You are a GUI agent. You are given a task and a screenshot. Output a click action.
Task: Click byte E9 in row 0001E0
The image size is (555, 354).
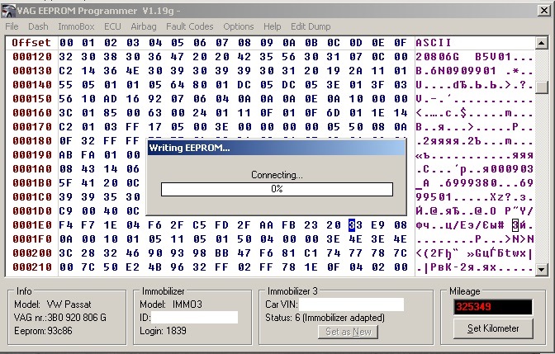pyautogui.click(x=378, y=225)
